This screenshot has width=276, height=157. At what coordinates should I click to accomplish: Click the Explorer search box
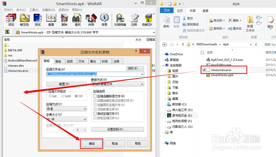point(269,45)
